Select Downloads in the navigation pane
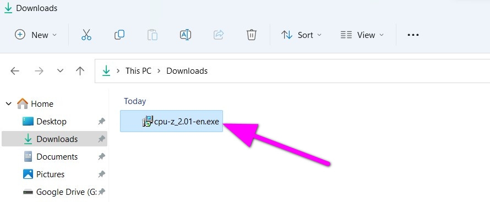This screenshot has height=202, width=490. 55,139
